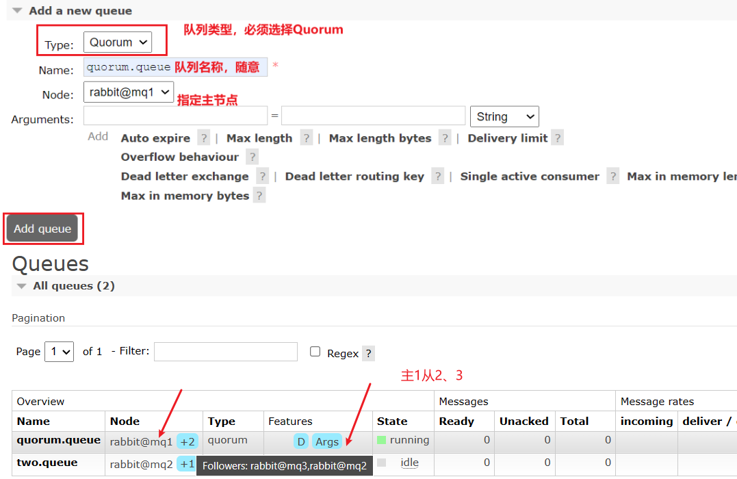Screen dimensions: 737x479
Task: Focus the Arguments key input field
Action: pos(175,116)
